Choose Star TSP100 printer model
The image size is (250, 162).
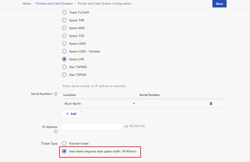pyautogui.click(x=64, y=75)
